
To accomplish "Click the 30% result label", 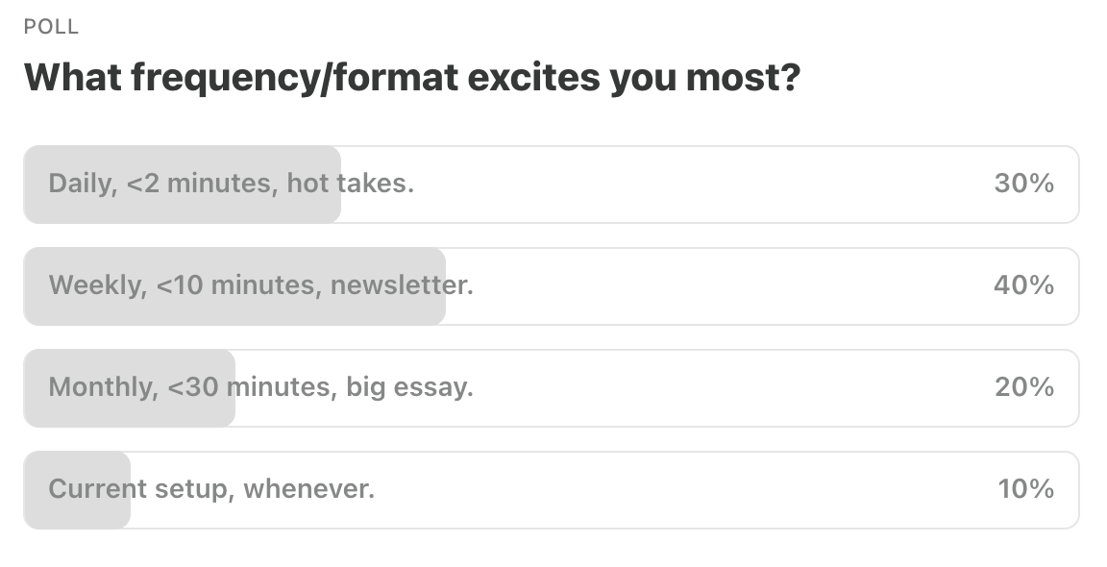I will pyautogui.click(x=1023, y=184).
